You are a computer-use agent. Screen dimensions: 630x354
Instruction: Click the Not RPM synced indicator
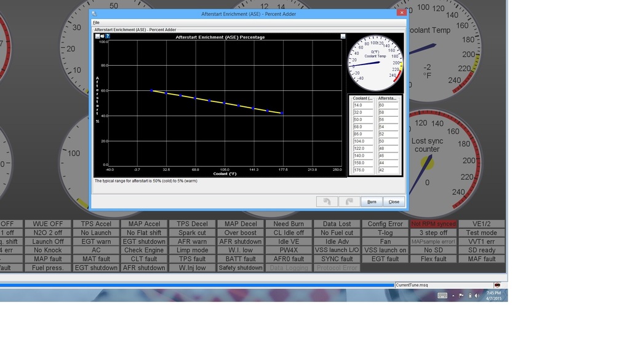[433, 224]
